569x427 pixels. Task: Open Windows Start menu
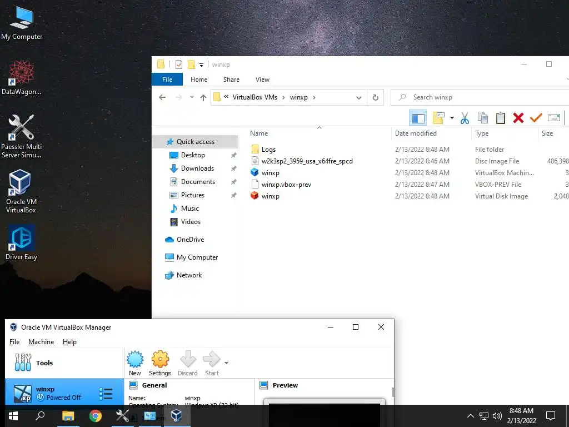click(x=13, y=416)
